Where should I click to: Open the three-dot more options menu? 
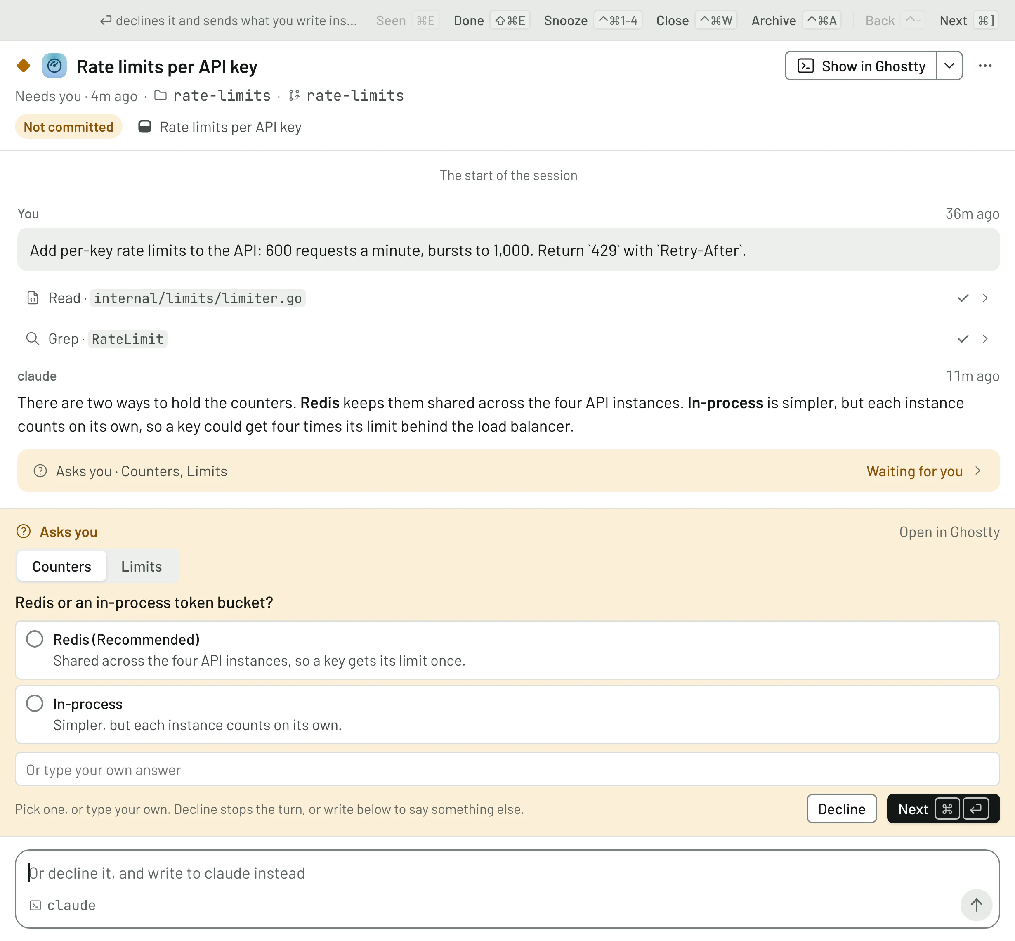985,66
